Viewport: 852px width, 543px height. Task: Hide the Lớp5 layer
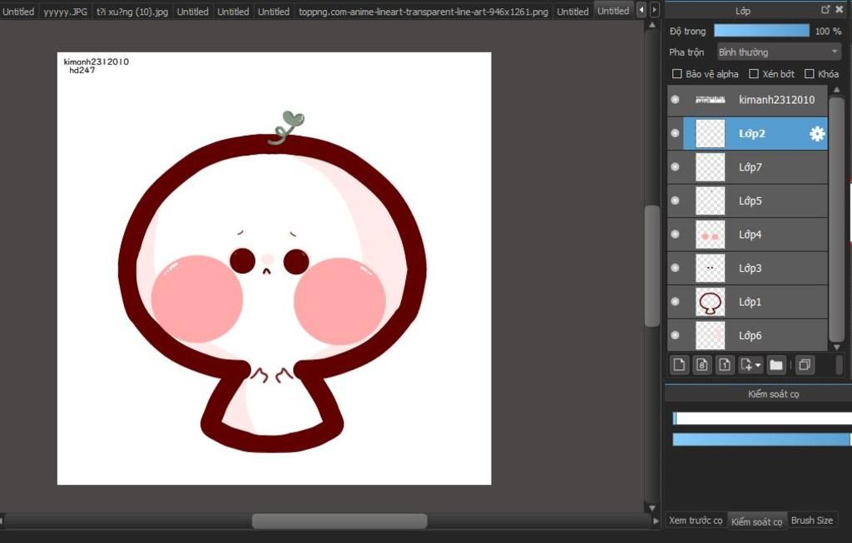[675, 201]
